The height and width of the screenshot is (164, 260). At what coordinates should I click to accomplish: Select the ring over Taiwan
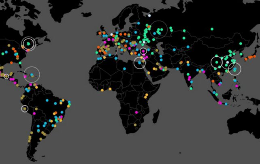(235, 69)
